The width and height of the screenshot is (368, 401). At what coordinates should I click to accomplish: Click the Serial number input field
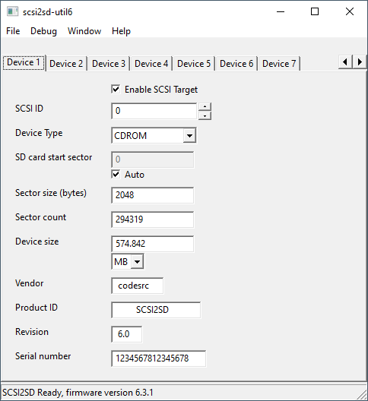tap(158, 358)
